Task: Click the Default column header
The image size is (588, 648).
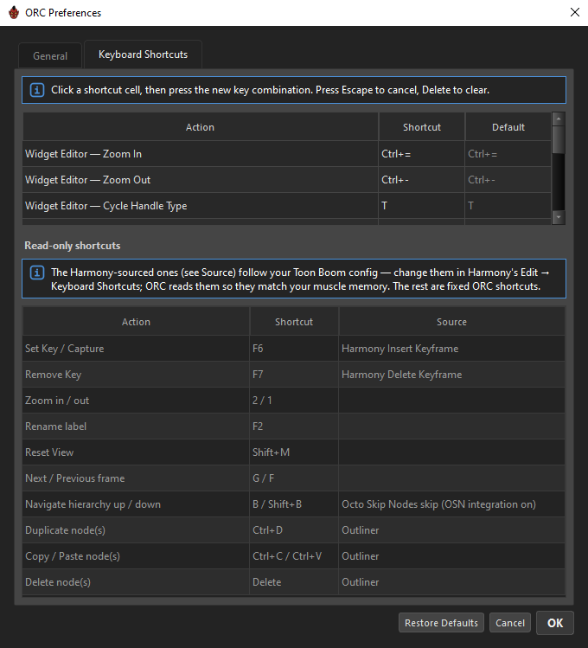Action: 508,127
